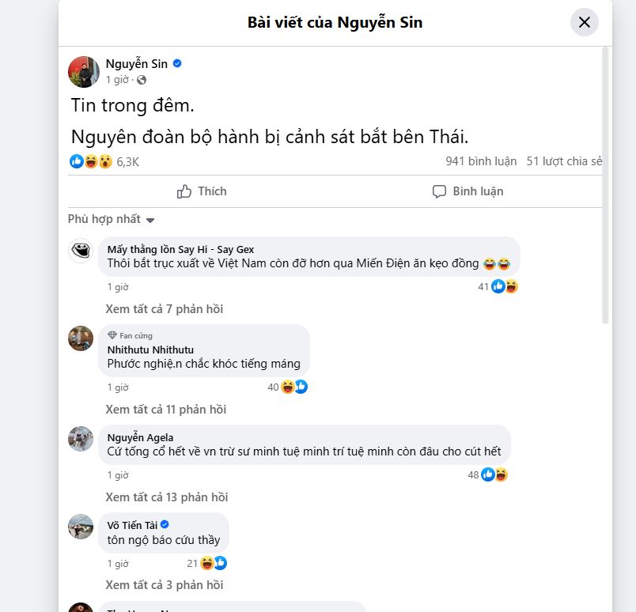This screenshot has height=612, width=636.
Task: Click the Haha laughing reaction icon
Action: tap(90, 161)
